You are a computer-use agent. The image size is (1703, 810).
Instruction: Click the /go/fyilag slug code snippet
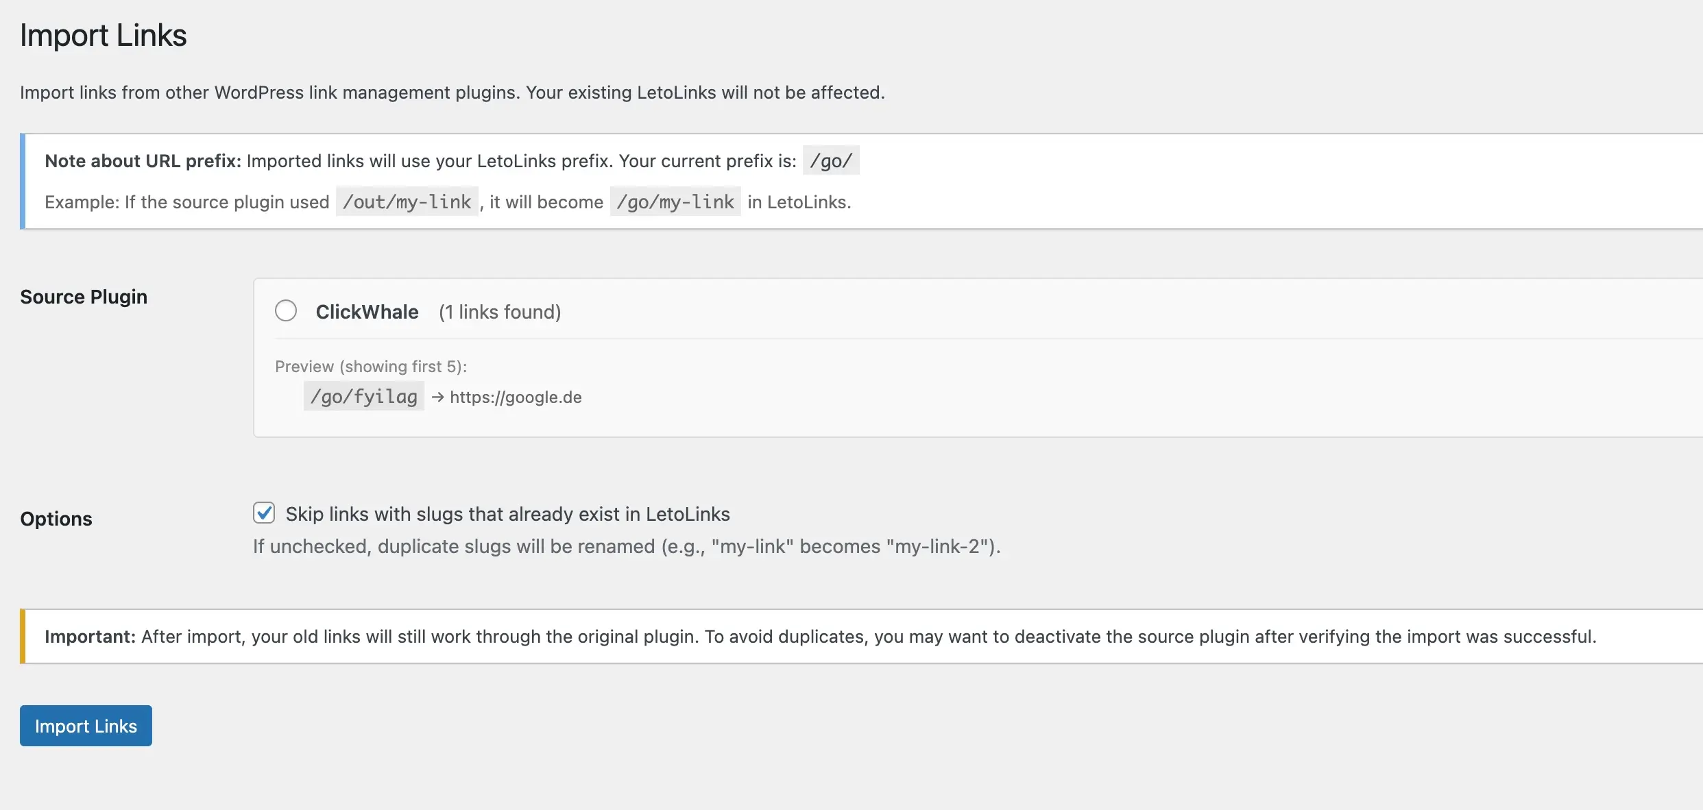pos(363,396)
